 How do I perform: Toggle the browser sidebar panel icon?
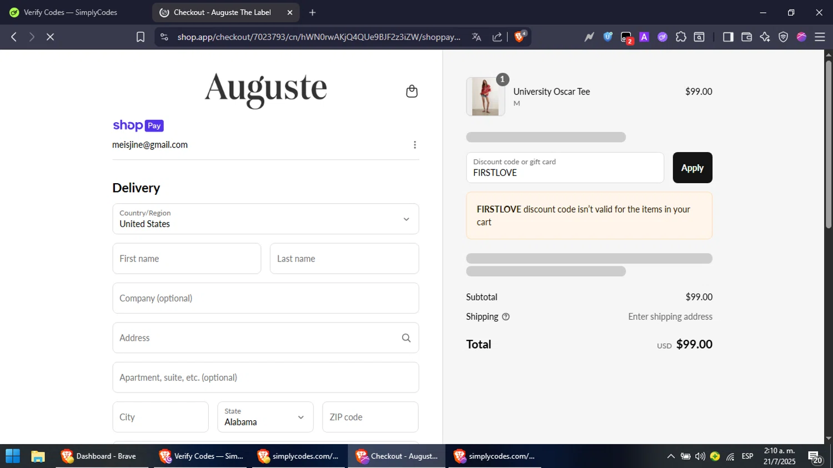tap(728, 37)
